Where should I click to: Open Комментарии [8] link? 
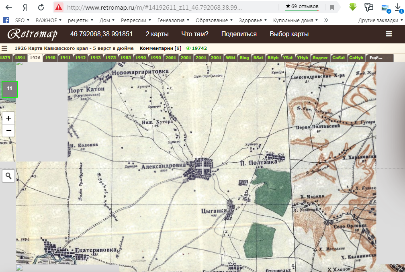(160, 48)
